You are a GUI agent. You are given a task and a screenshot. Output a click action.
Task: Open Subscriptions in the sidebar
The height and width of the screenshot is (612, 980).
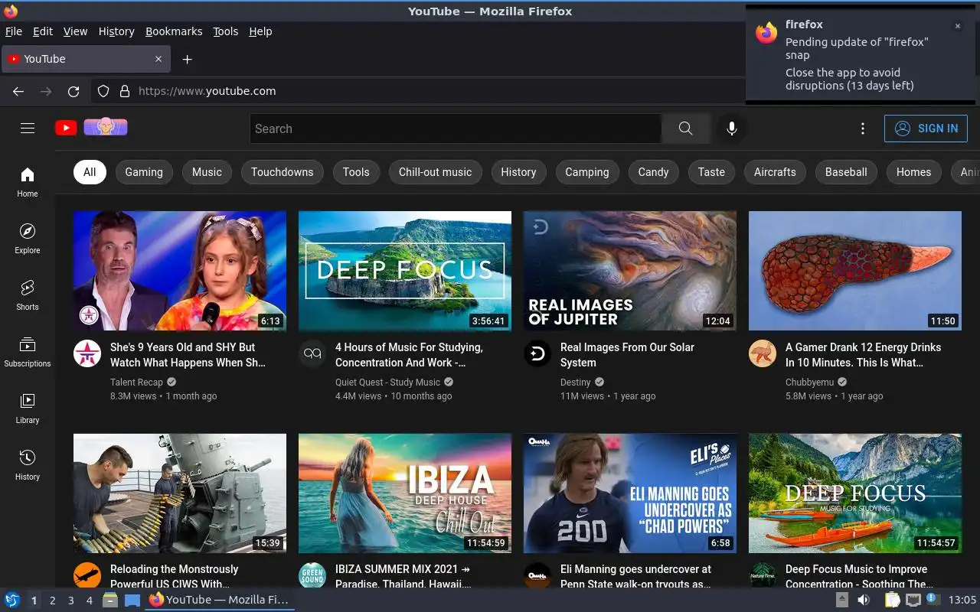pos(28,352)
